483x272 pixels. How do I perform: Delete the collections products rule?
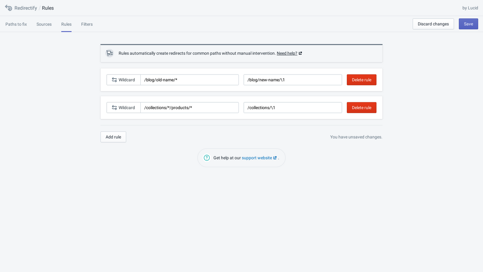tap(361, 107)
